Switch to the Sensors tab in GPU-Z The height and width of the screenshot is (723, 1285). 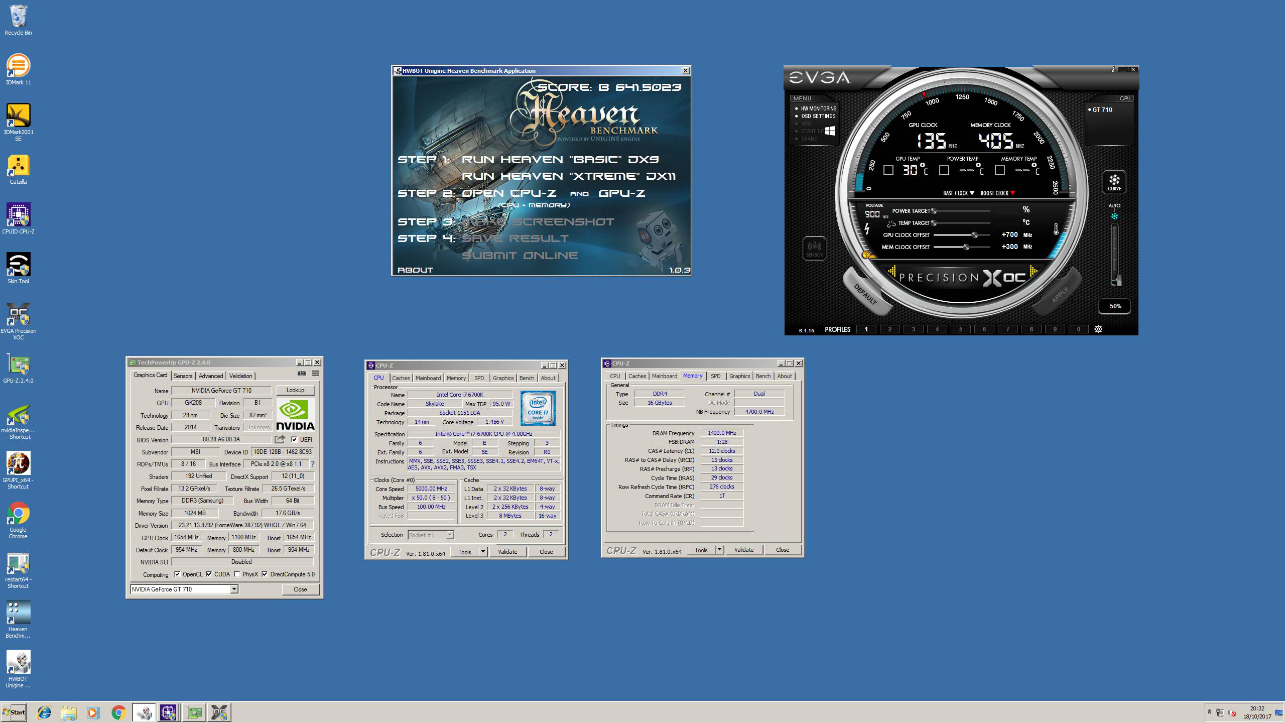[183, 376]
